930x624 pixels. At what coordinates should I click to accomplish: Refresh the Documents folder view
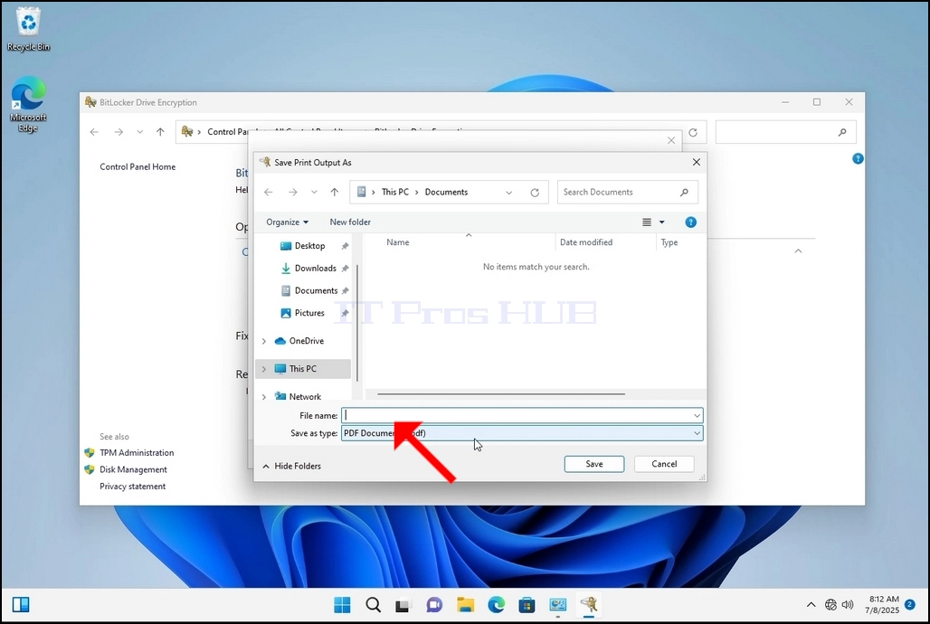click(x=535, y=193)
